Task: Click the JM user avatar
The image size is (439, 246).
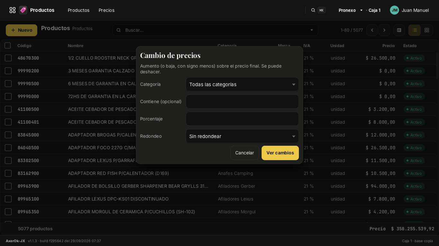Action: (394, 10)
